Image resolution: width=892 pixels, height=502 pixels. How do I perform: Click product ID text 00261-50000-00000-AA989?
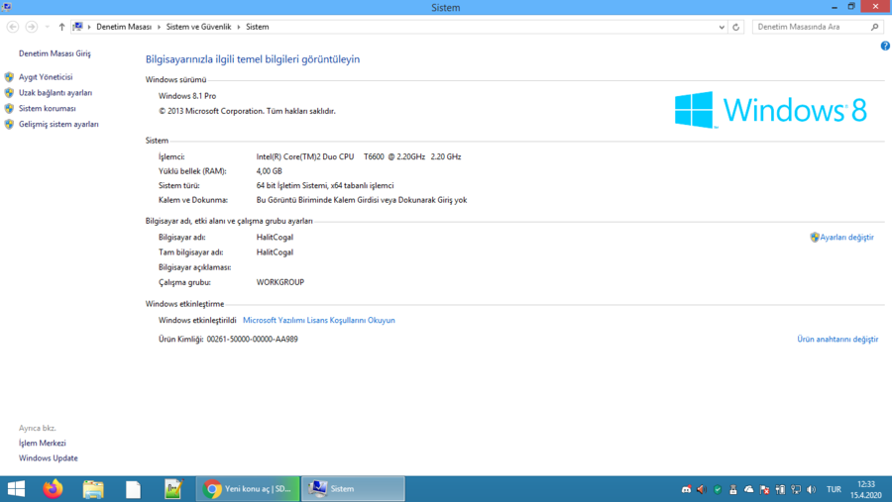pyautogui.click(x=252, y=339)
